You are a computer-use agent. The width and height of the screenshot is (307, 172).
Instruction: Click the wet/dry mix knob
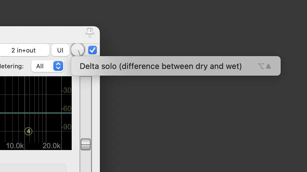[x=78, y=50]
